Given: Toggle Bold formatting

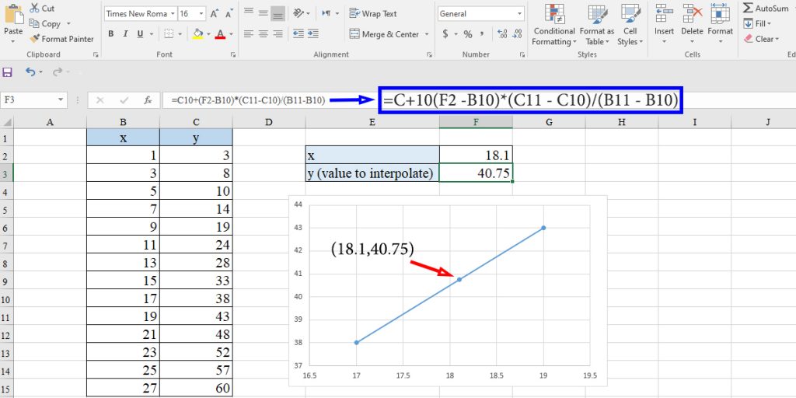Looking at the screenshot, I should click(110, 34).
